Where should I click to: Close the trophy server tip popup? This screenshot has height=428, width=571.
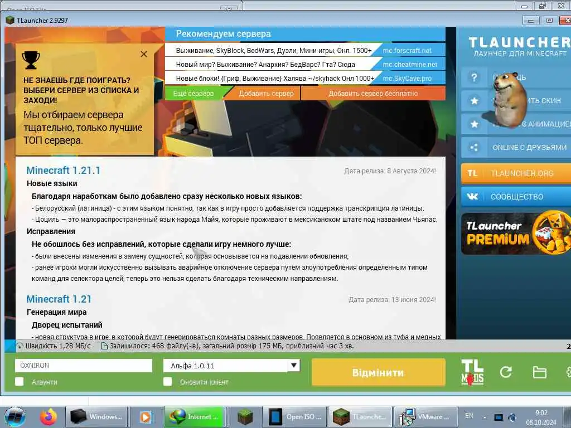tap(144, 54)
